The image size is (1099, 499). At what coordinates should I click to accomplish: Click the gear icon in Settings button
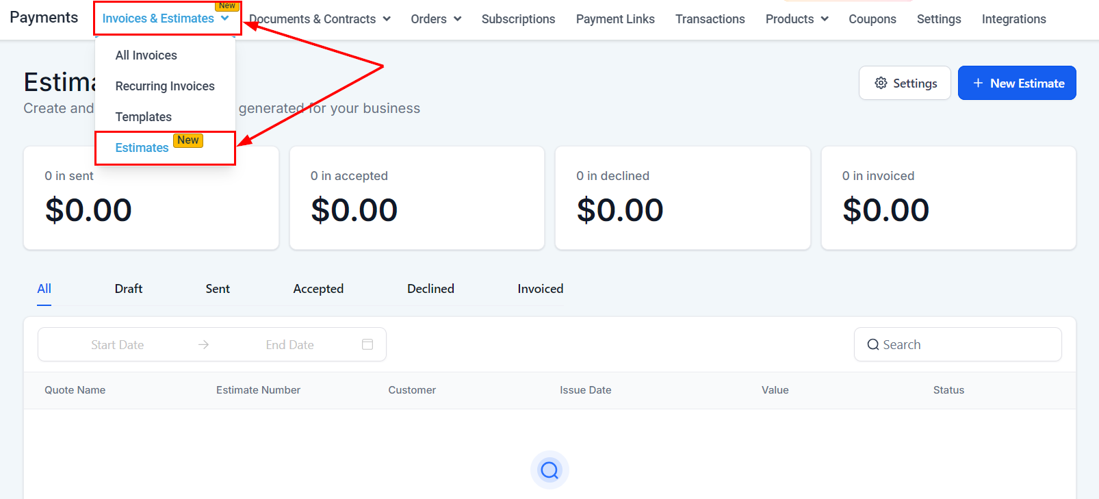tap(881, 83)
